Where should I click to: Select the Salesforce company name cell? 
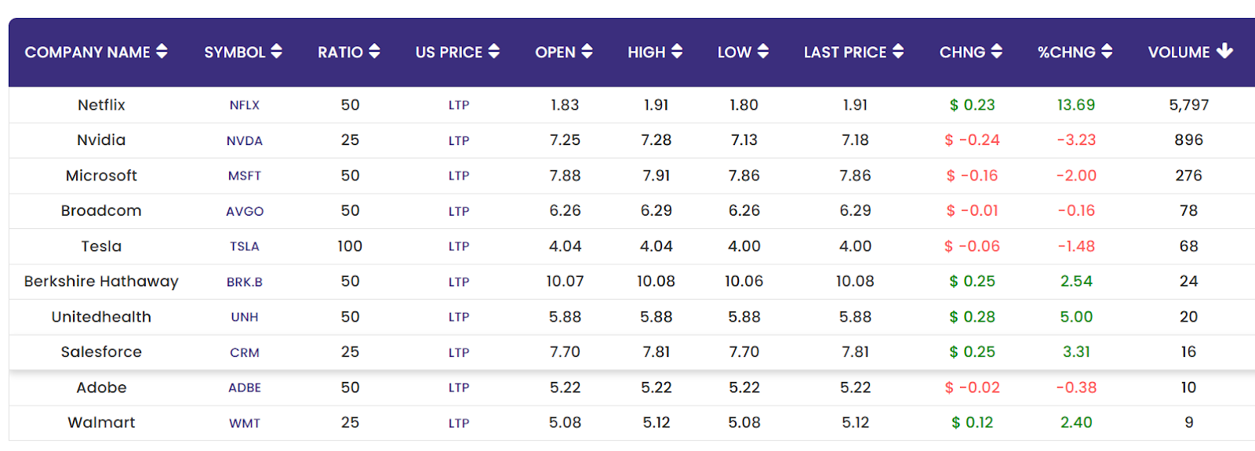coord(101,352)
